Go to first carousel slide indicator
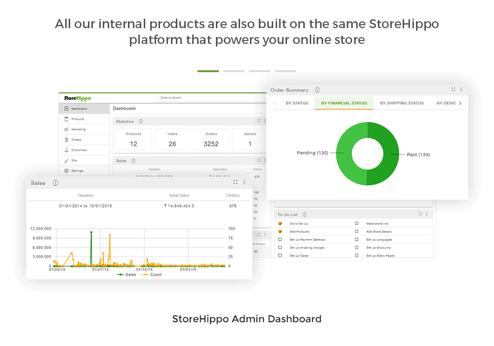Image resolution: width=494 pixels, height=346 pixels. 208,71
